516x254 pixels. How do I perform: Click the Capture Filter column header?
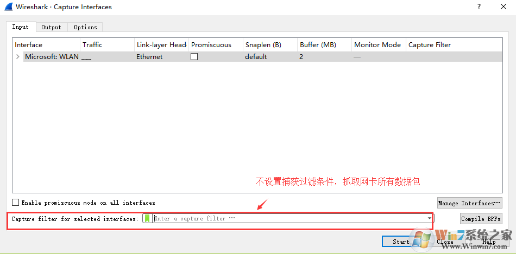click(454, 45)
